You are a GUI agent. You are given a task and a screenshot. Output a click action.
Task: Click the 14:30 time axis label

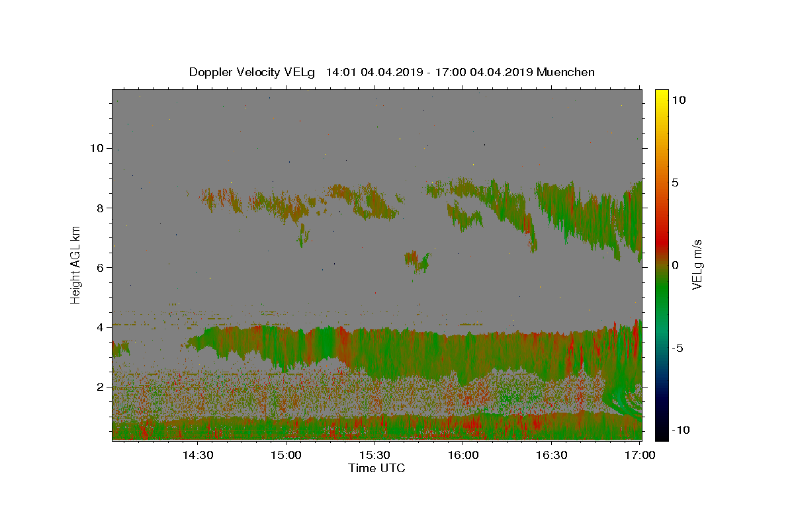(x=198, y=455)
